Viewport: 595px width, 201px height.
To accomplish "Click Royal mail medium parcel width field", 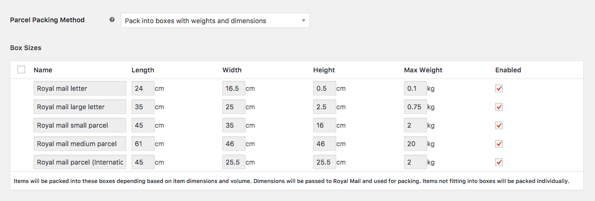I will click(x=234, y=144).
